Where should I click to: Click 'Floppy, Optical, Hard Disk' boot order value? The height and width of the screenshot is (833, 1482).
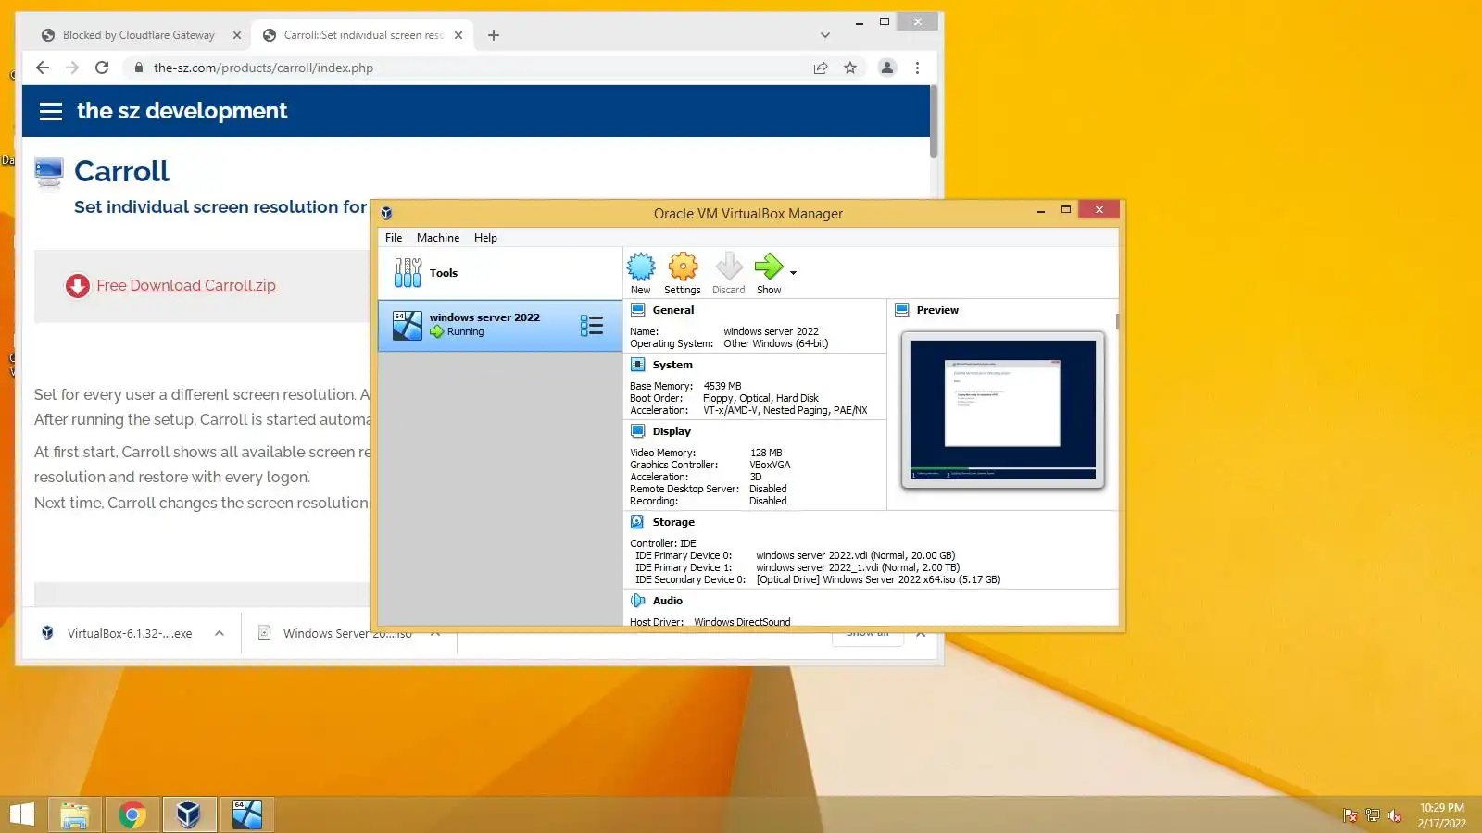[x=760, y=398]
